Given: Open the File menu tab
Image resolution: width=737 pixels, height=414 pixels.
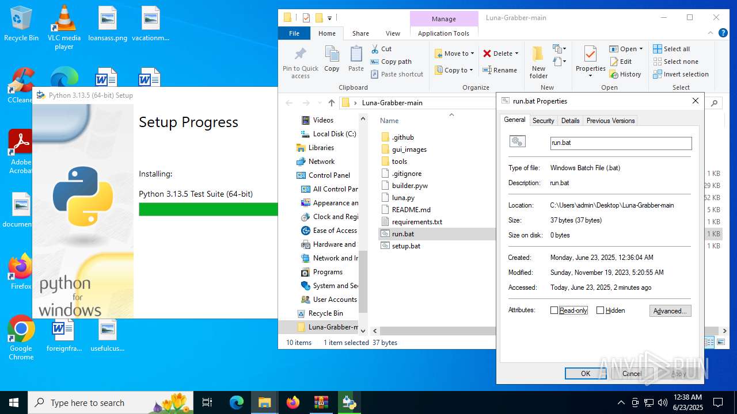Looking at the screenshot, I should [x=294, y=33].
